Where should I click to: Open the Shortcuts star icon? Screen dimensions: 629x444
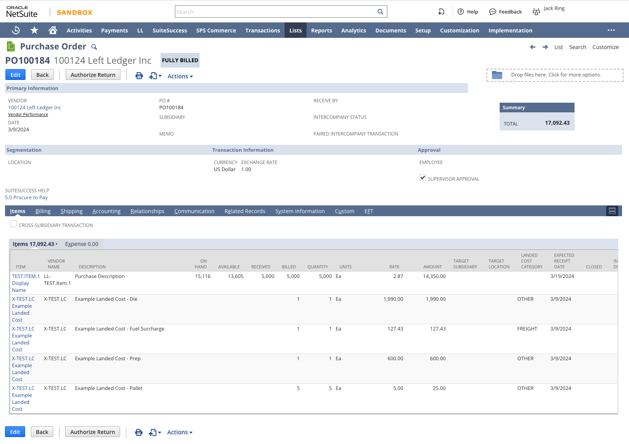point(34,30)
